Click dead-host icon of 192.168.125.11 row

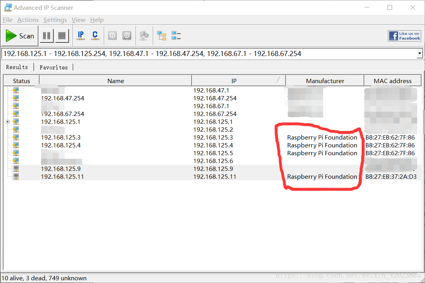[x=16, y=177]
